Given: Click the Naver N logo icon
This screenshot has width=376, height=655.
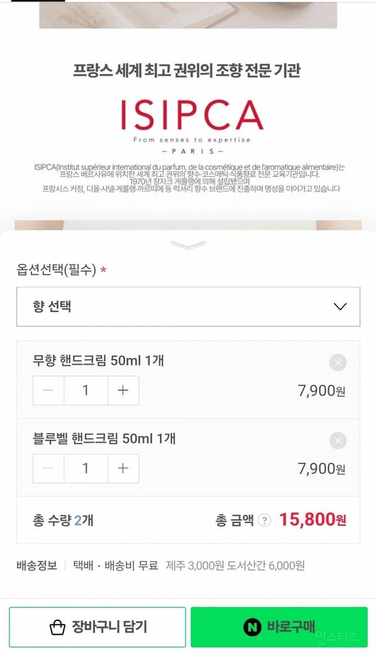Looking at the screenshot, I should (253, 627).
